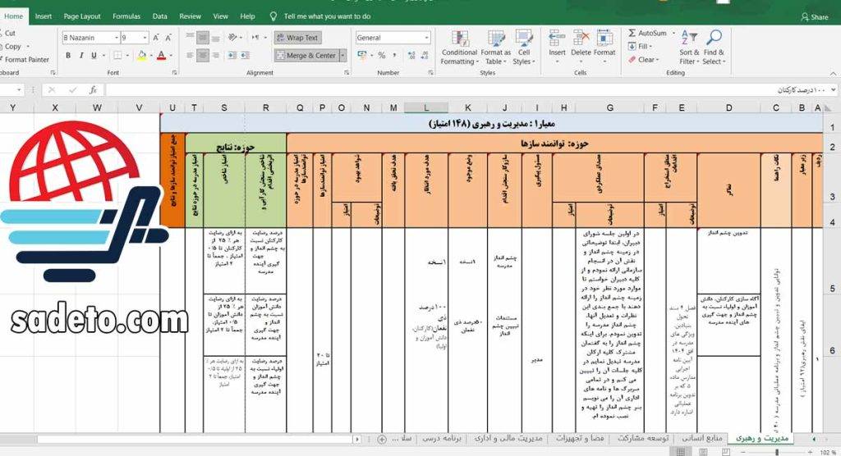Open the View ribbon tab
Viewport: 841px width, 456px height.
click(x=220, y=16)
